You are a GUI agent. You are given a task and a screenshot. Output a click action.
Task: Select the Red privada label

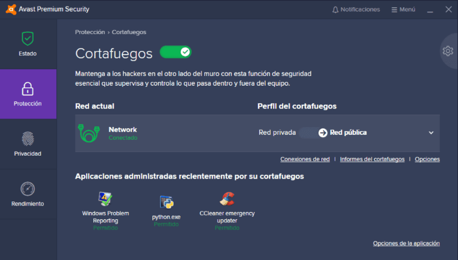277,132
